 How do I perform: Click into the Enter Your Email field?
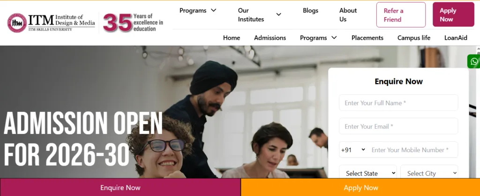[398, 126]
